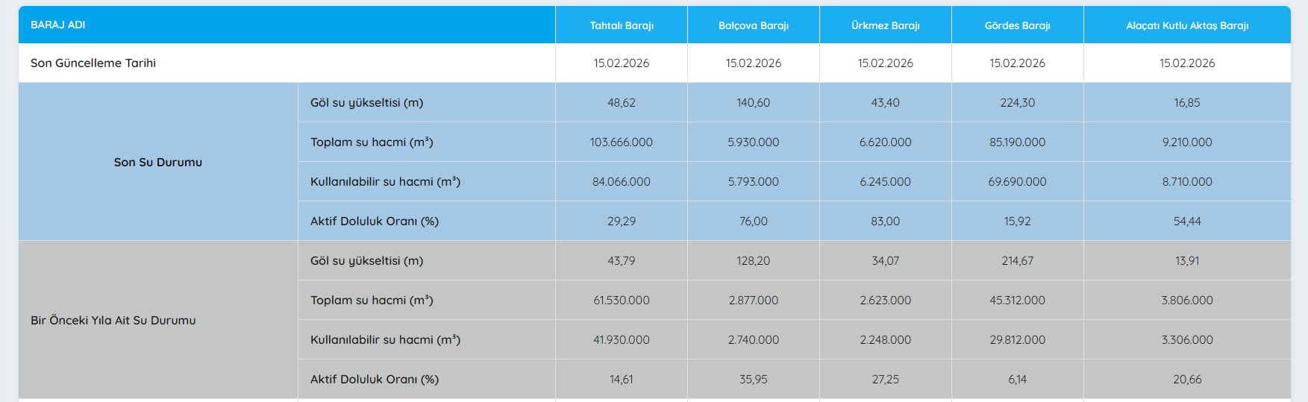Select Ürkmez current fill rate 83,00
This screenshot has width=1308, height=402.
pyautogui.click(x=885, y=222)
